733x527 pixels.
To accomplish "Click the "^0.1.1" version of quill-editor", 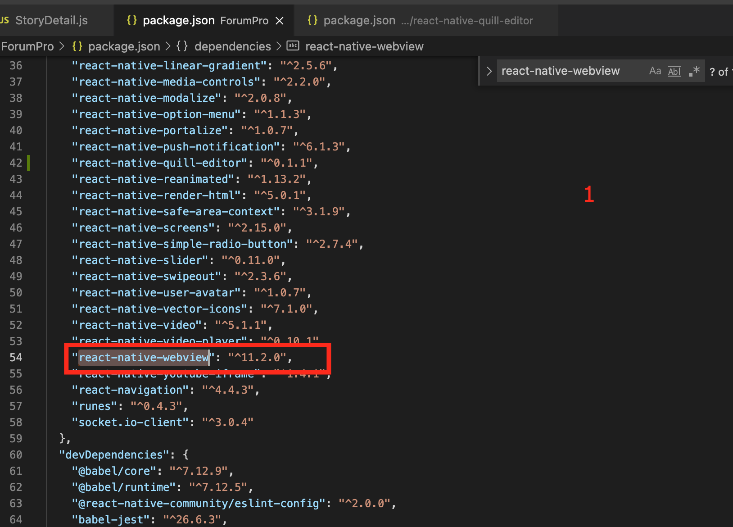I will [x=287, y=163].
